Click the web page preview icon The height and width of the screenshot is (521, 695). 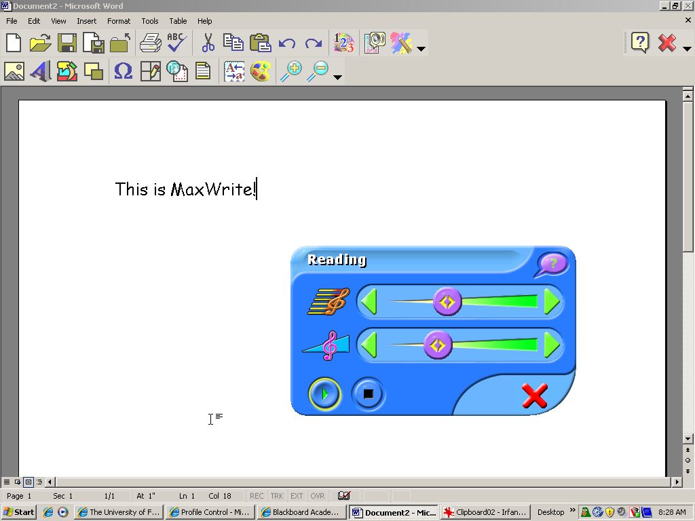coord(177,71)
